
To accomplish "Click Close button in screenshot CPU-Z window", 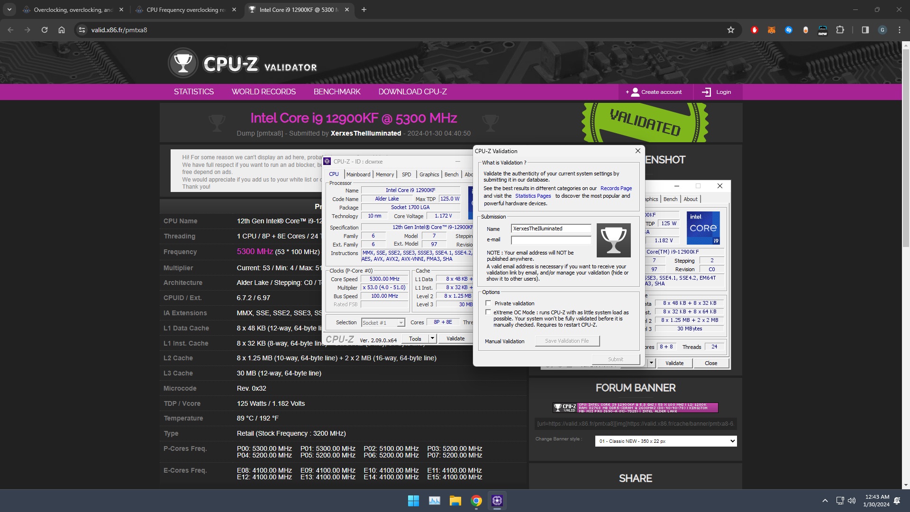I will tap(711, 363).
